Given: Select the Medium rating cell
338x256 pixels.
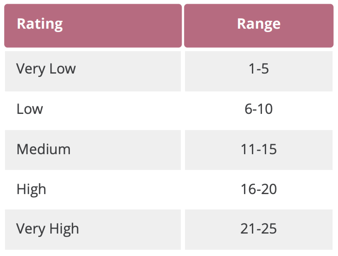Looking at the screenshot, I should click(x=93, y=150).
